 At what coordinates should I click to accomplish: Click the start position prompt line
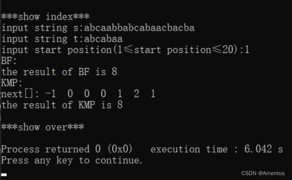coord(125,50)
